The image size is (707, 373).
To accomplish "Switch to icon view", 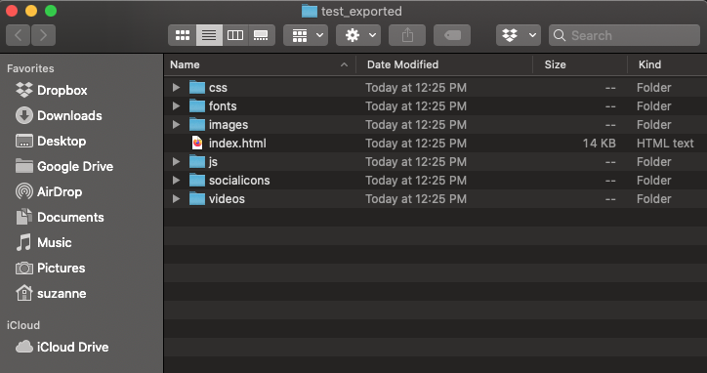I will (183, 35).
